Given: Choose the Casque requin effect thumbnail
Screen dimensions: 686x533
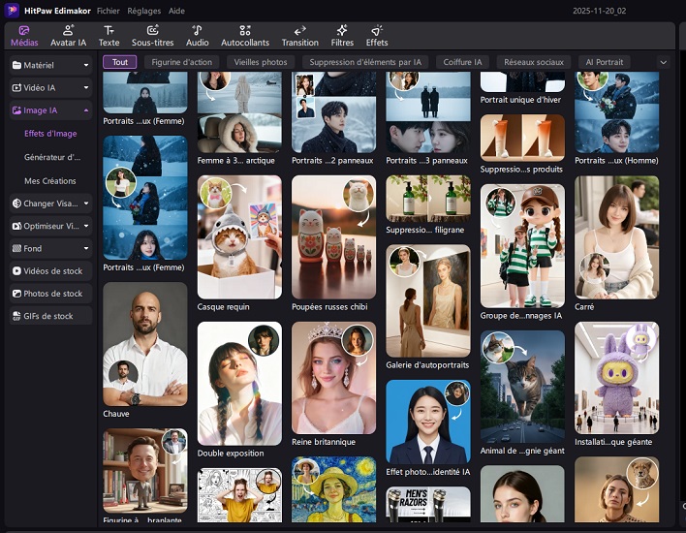Looking at the screenshot, I should point(239,237).
